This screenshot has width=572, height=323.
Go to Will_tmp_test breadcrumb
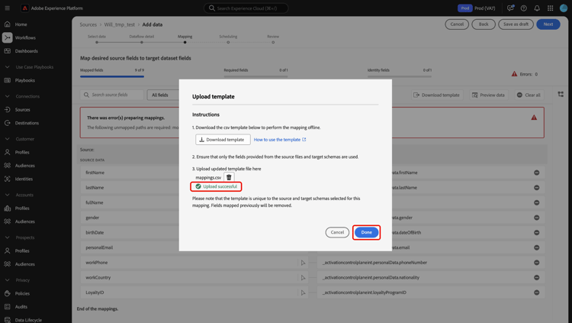(x=119, y=24)
